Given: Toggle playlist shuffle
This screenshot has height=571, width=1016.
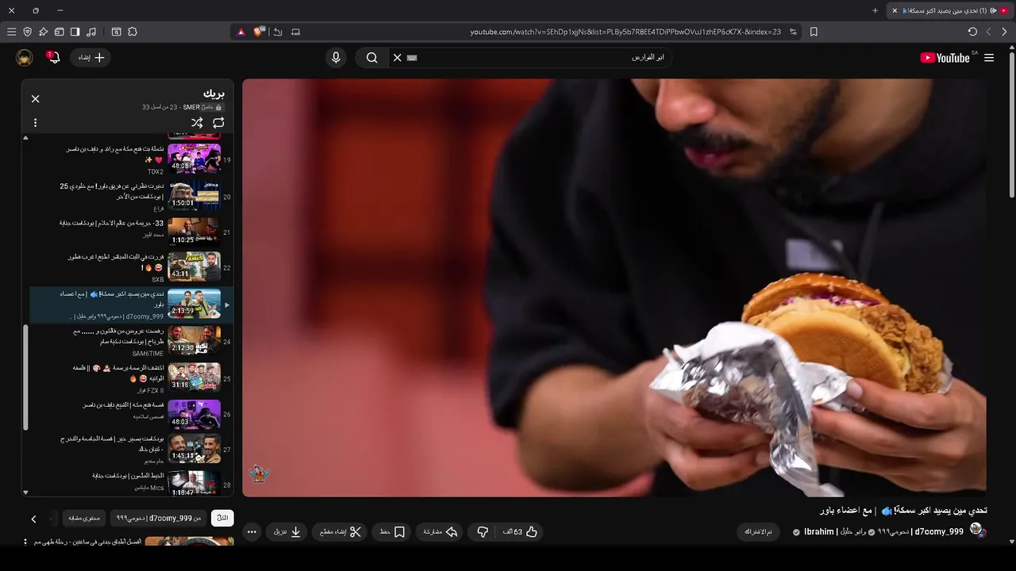Looking at the screenshot, I should pyautogui.click(x=197, y=123).
